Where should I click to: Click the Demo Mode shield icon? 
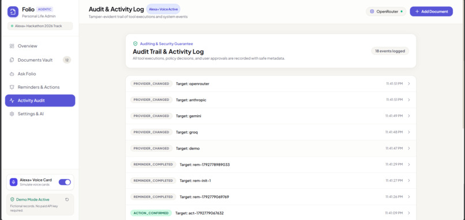(12, 200)
